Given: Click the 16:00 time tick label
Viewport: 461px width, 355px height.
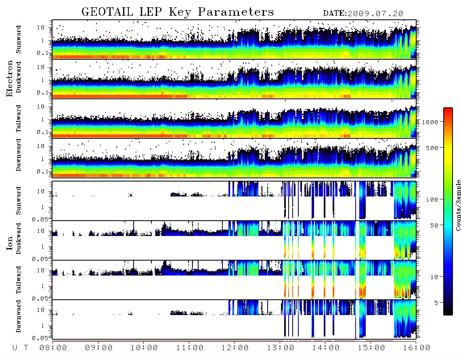Looking at the screenshot, I should [x=417, y=348].
